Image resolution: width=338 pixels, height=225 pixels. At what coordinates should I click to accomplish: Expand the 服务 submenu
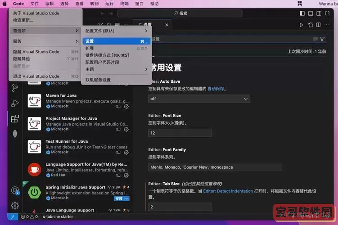coord(45,41)
